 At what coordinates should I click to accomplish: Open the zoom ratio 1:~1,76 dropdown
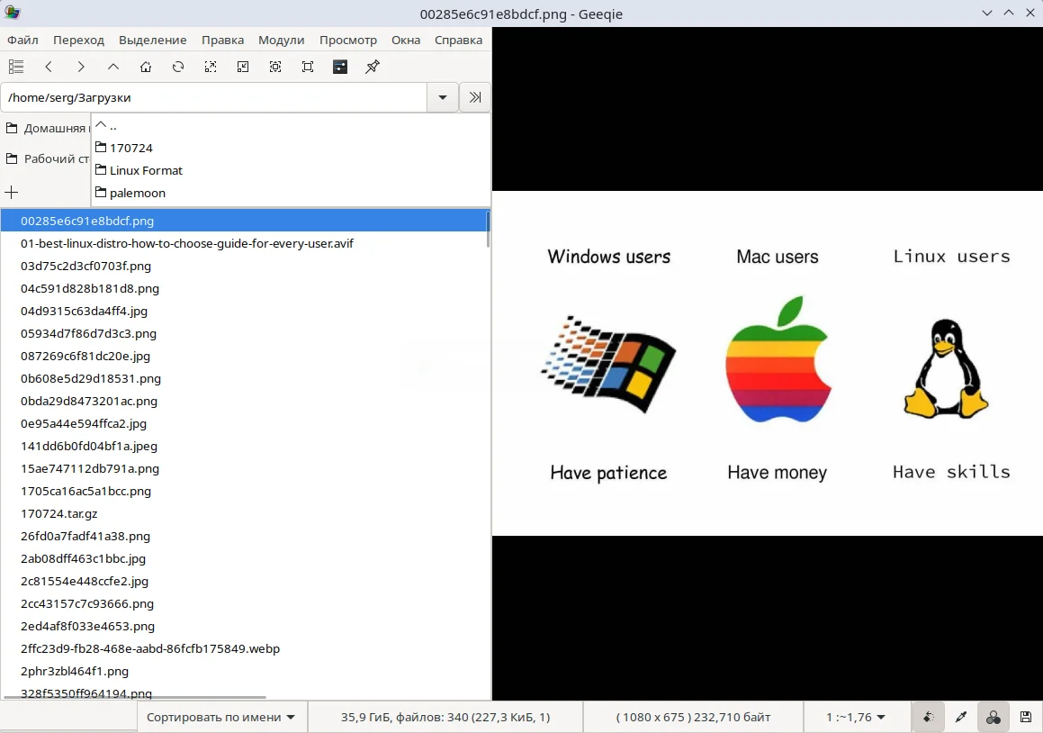coord(856,717)
